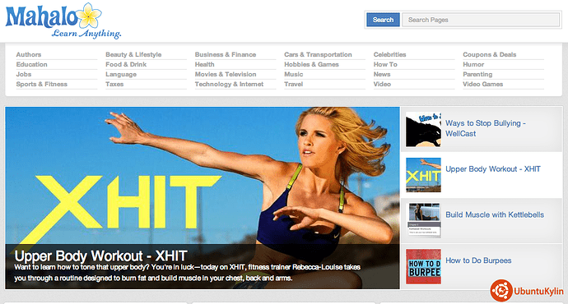View the News category

coord(382,74)
